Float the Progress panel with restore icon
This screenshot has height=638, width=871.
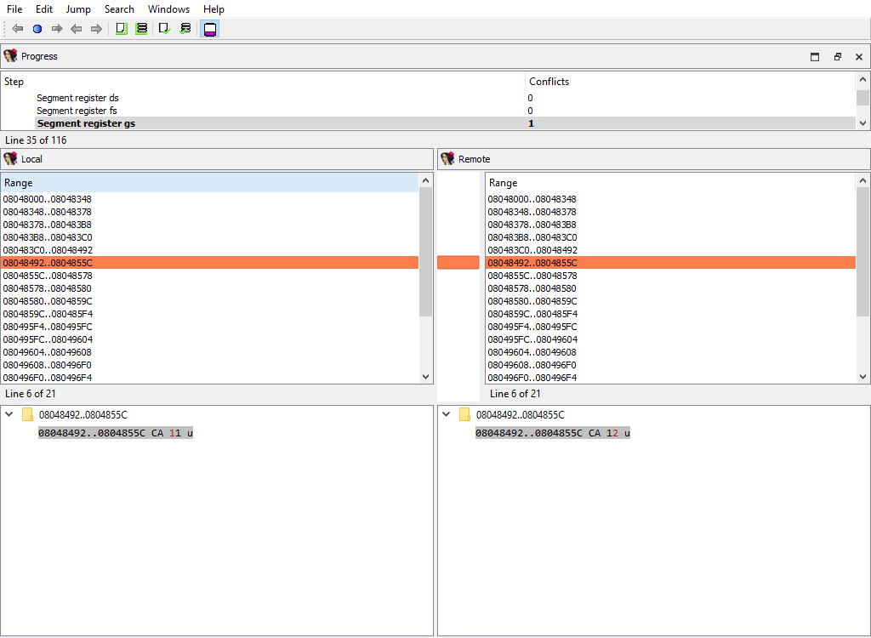click(837, 57)
